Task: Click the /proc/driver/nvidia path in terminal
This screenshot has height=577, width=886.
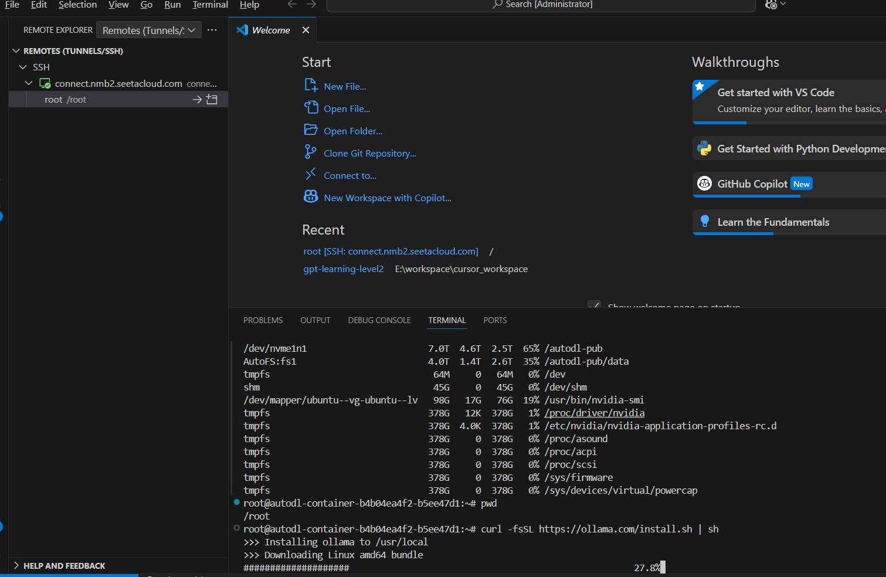Action: 595,413
